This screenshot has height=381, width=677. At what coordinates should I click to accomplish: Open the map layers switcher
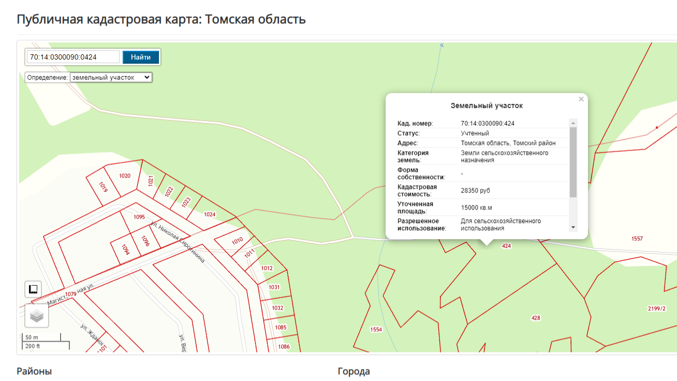(x=37, y=316)
